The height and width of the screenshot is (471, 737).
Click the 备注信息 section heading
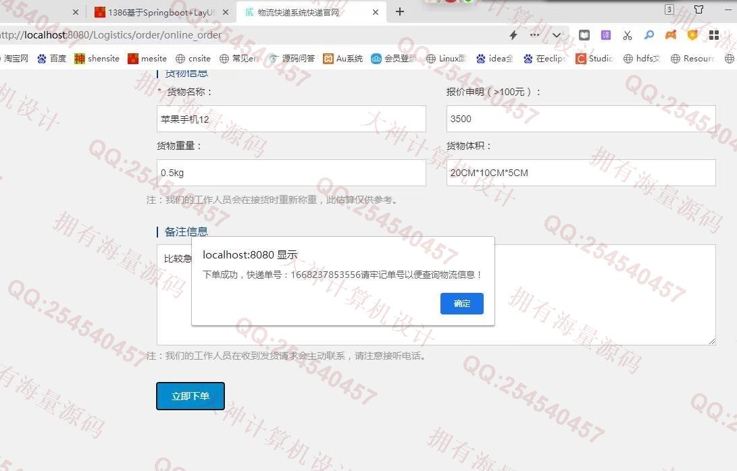tap(186, 231)
